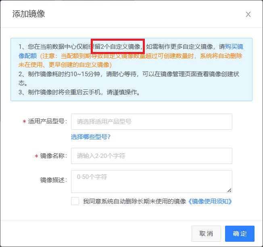Confirm with the blue 确定 button

240,234
